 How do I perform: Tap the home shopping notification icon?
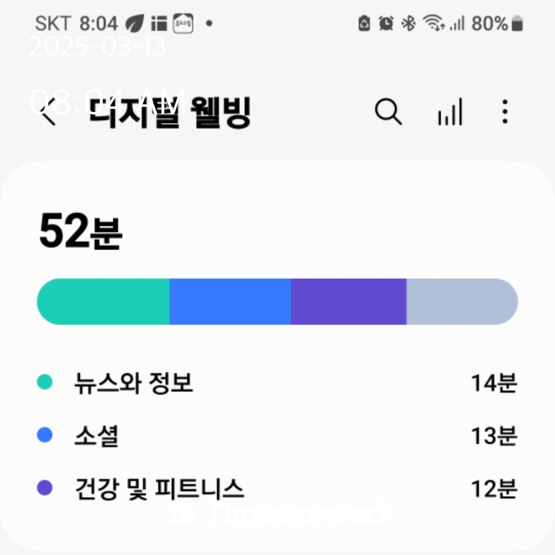[183, 23]
